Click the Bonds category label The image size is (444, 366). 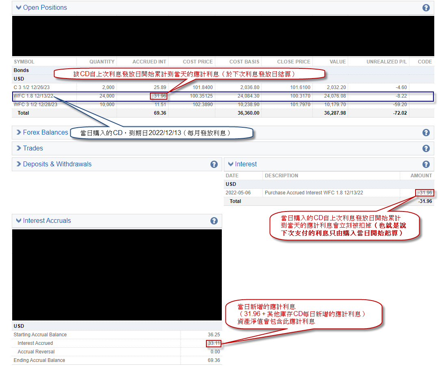21,70
